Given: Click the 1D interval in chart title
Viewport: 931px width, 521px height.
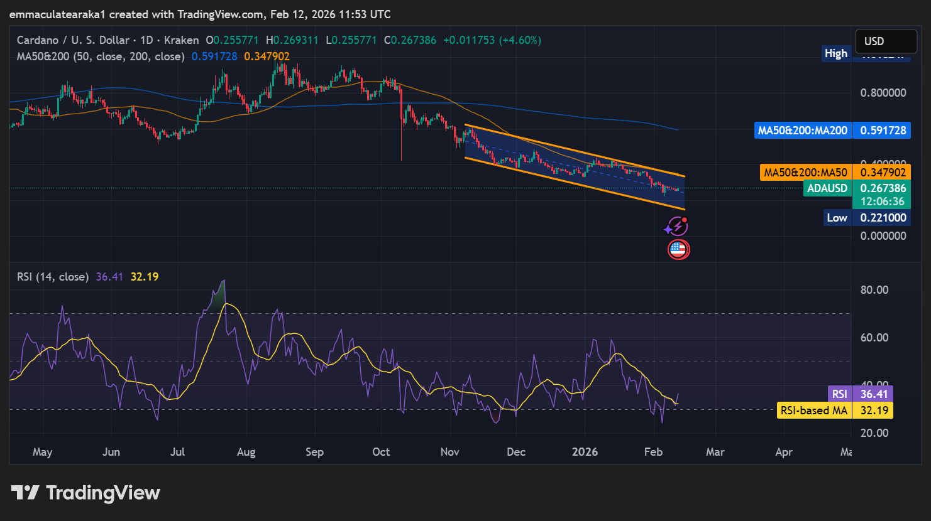Looking at the screenshot, I should click(146, 40).
